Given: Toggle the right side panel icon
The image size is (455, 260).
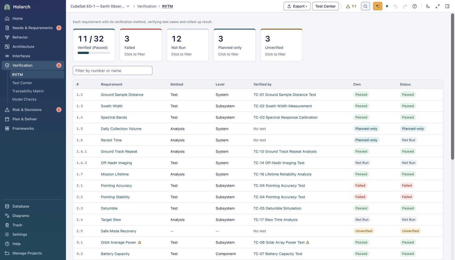Looking at the screenshot, I should coord(447,6).
